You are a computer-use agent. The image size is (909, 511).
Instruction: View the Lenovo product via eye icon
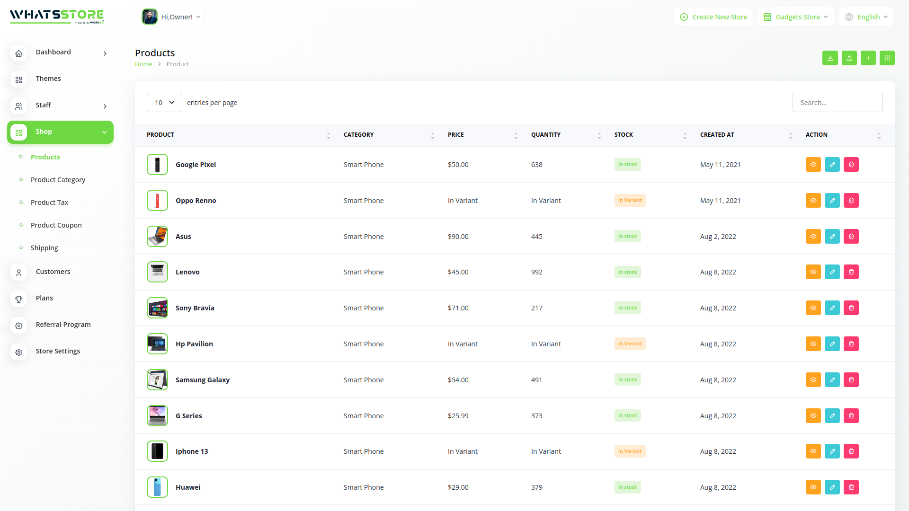pos(813,272)
